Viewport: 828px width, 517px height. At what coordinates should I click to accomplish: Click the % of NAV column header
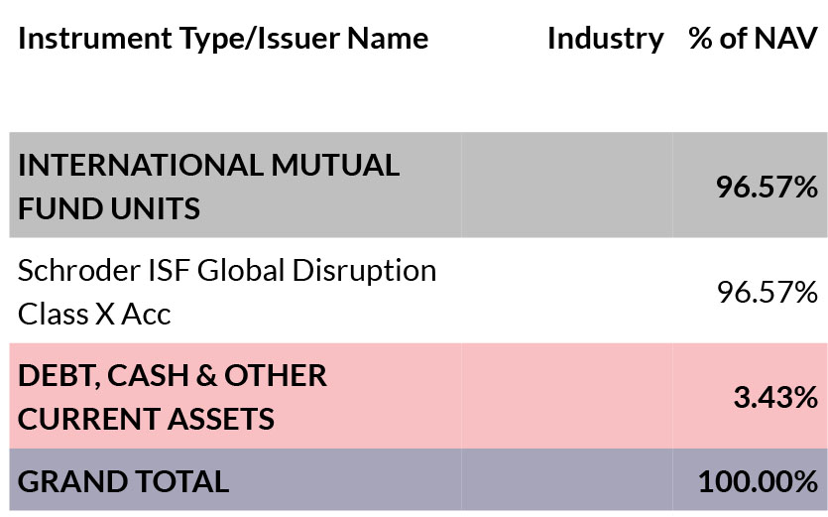tap(753, 39)
